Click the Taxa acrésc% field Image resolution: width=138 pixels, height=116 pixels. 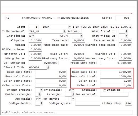[125, 40]
